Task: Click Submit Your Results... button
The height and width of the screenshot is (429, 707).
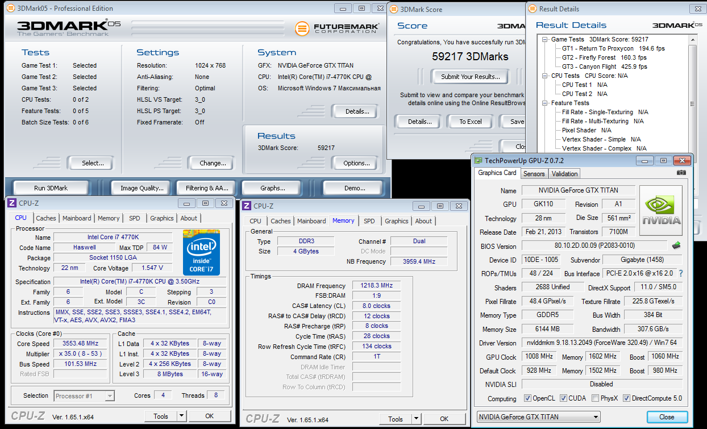Action: point(471,77)
